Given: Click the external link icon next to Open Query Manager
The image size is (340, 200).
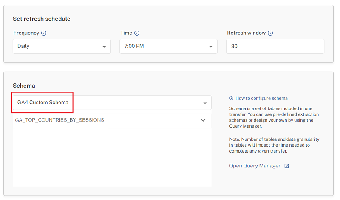Looking at the screenshot, I should [286, 166].
